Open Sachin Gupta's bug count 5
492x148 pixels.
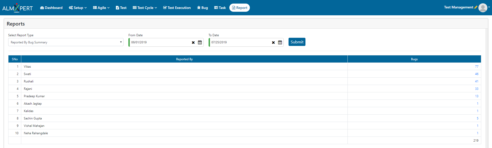coord(478,118)
